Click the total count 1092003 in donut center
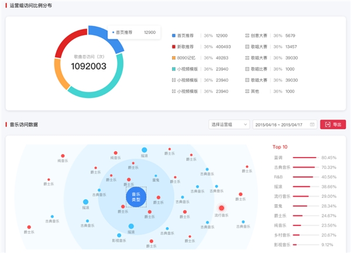 pyautogui.click(x=89, y=66)
